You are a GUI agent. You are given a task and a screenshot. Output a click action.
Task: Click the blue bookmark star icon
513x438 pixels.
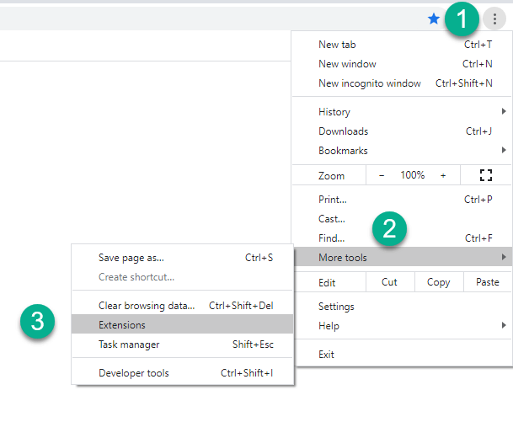coord(434,19)
